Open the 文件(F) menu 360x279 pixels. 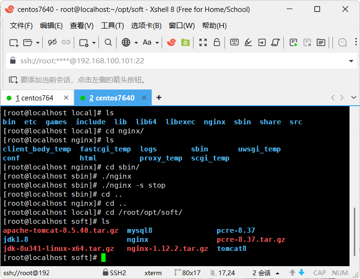point(21,26)
